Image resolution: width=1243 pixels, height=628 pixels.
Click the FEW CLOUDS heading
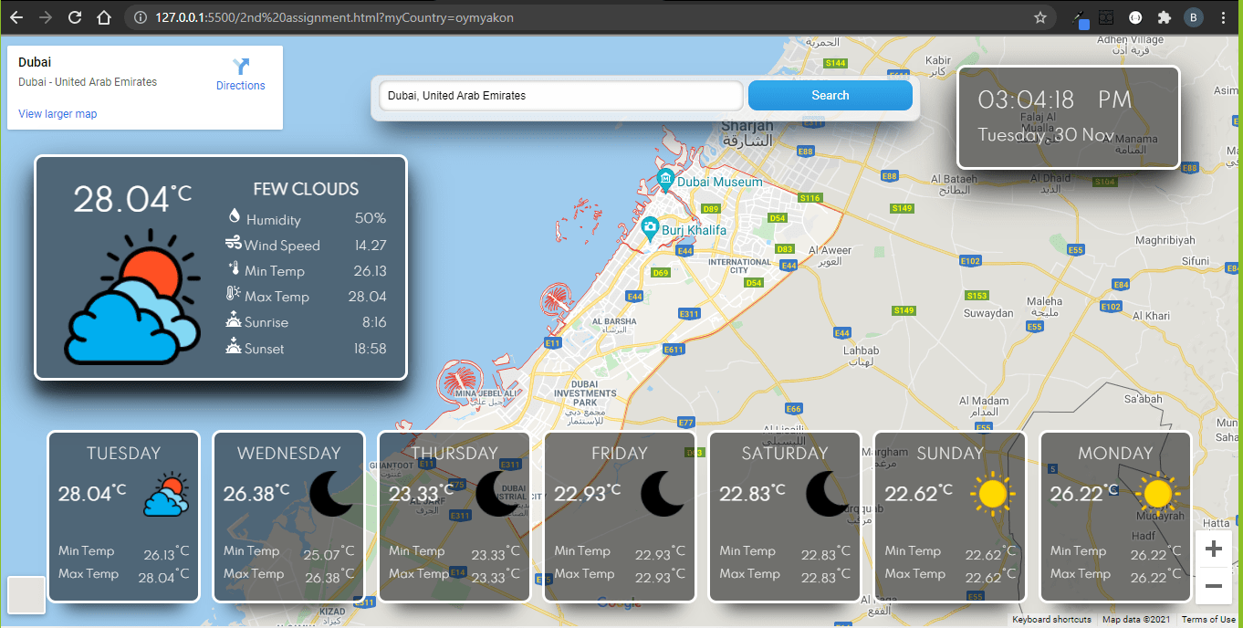pos(306,189)
